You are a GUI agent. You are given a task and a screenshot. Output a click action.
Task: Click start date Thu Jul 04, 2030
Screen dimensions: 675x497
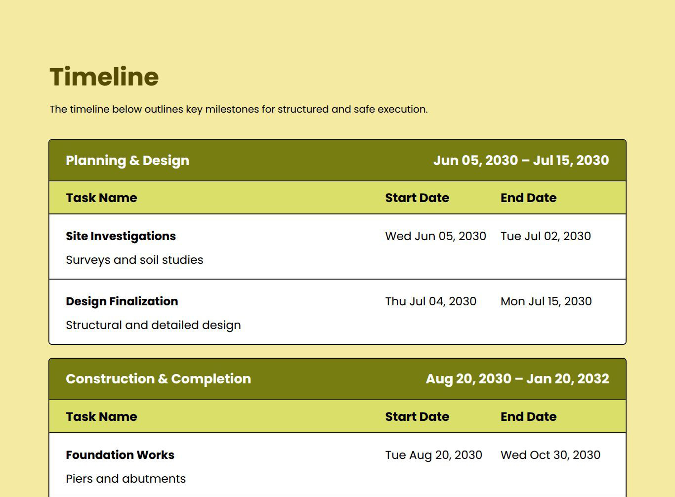430,301
